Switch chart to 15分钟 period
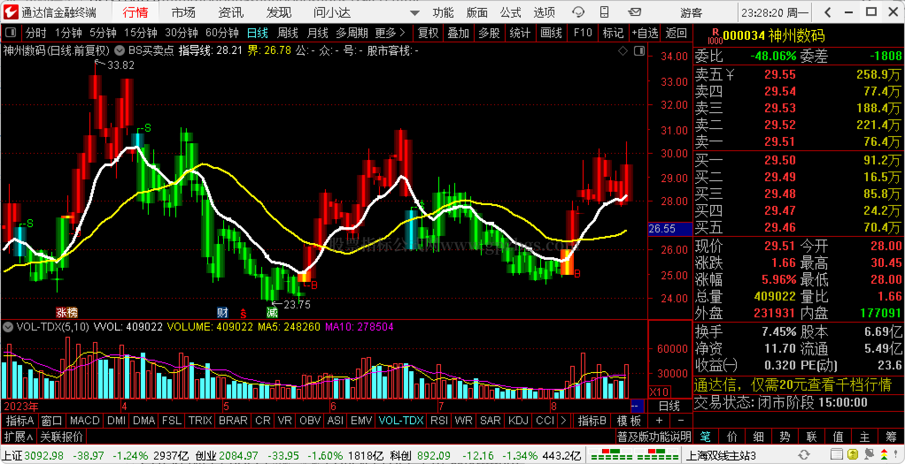The width and height of the screenshot is (905, 464). (x=140, y=33)
